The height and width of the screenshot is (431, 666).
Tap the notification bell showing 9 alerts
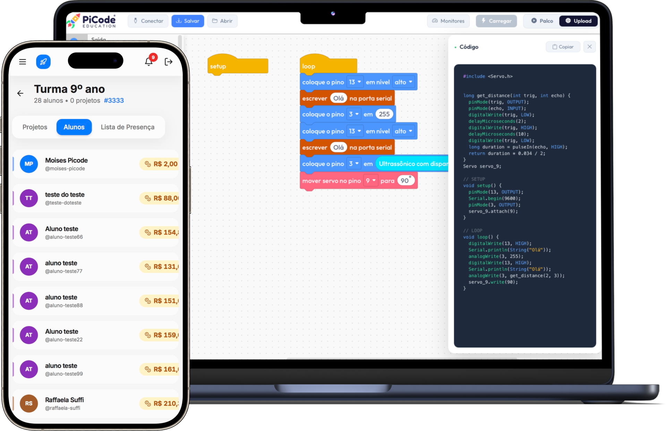(x=148, y=62)
